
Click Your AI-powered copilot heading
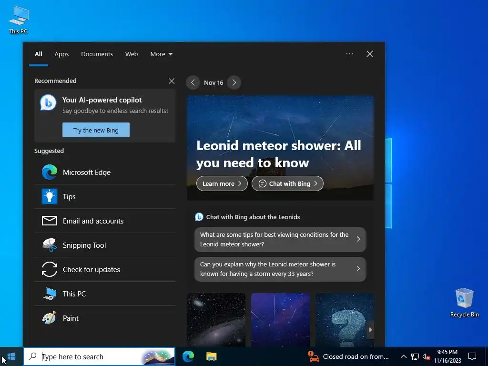(102, 100)
